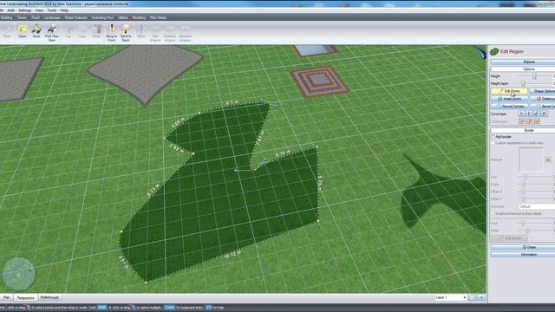Switch to the Perspective view tab
The image size is (555, 312).
pyautogui.click(x=25, y=298)
